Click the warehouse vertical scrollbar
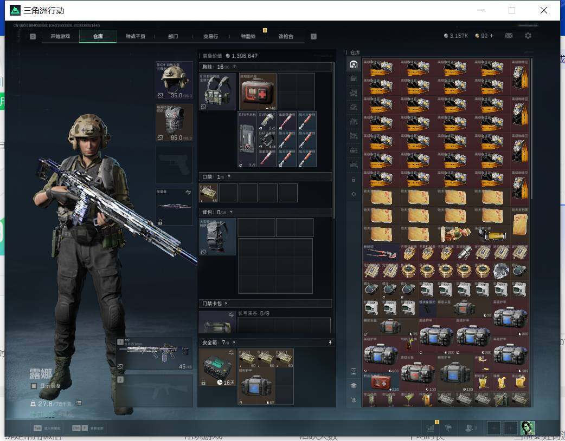Screen dimensions: 565x441 click(531, 128)
